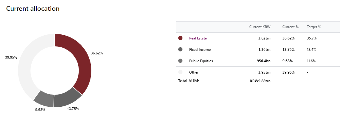Image resolution: width=344 pixels, height=122 pixels.
Task: Click the Target % column header
Action: (314, 27)
